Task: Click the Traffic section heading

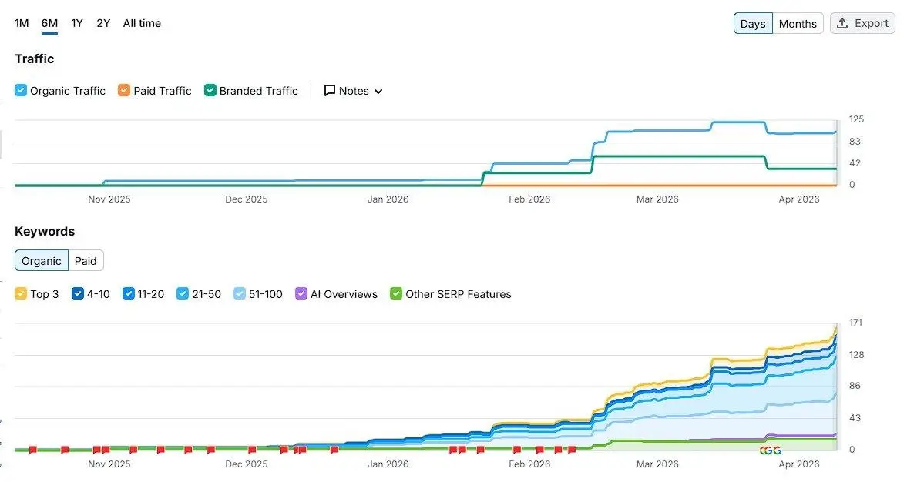Action: [35, 59]
